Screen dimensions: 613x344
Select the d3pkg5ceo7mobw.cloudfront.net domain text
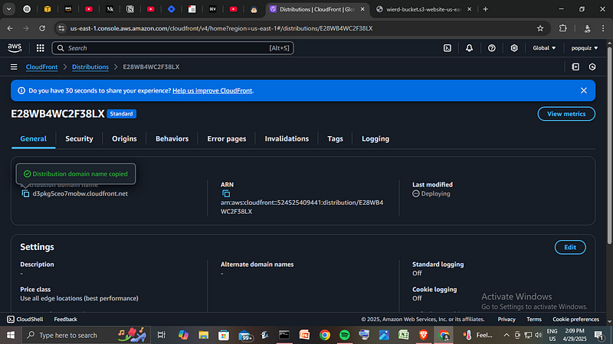coord(80,193)
